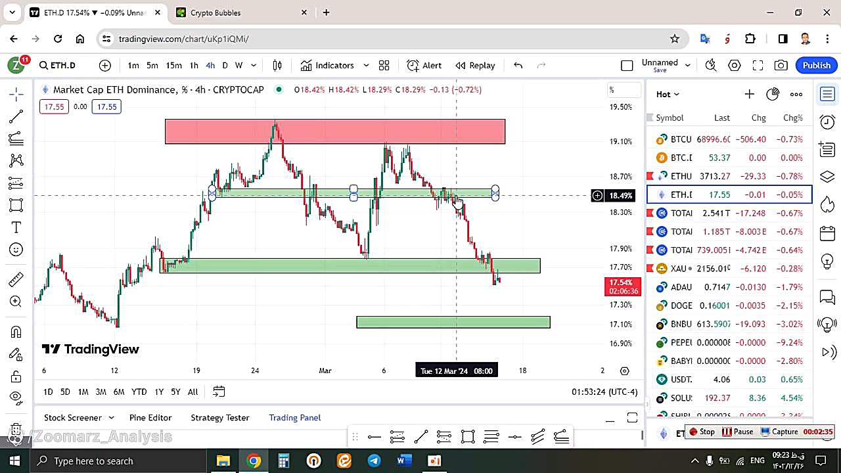Open chart settings gear in toolbar
This screenshot has height=473, width=841.
tap(735, 65)
